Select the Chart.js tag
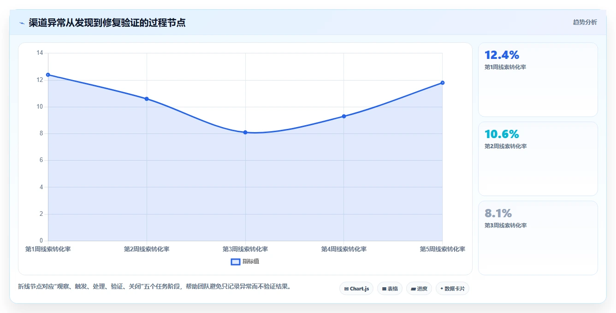 [356, 289]
